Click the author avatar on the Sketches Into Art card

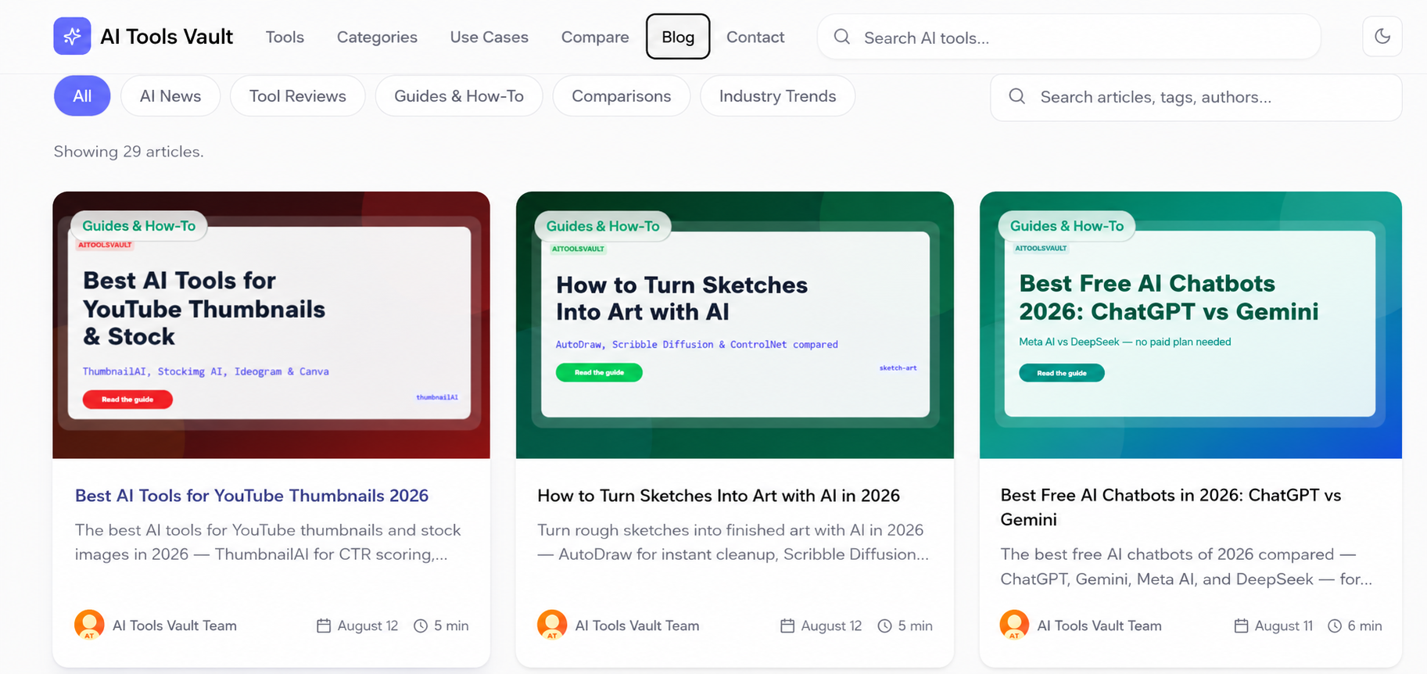552,625
